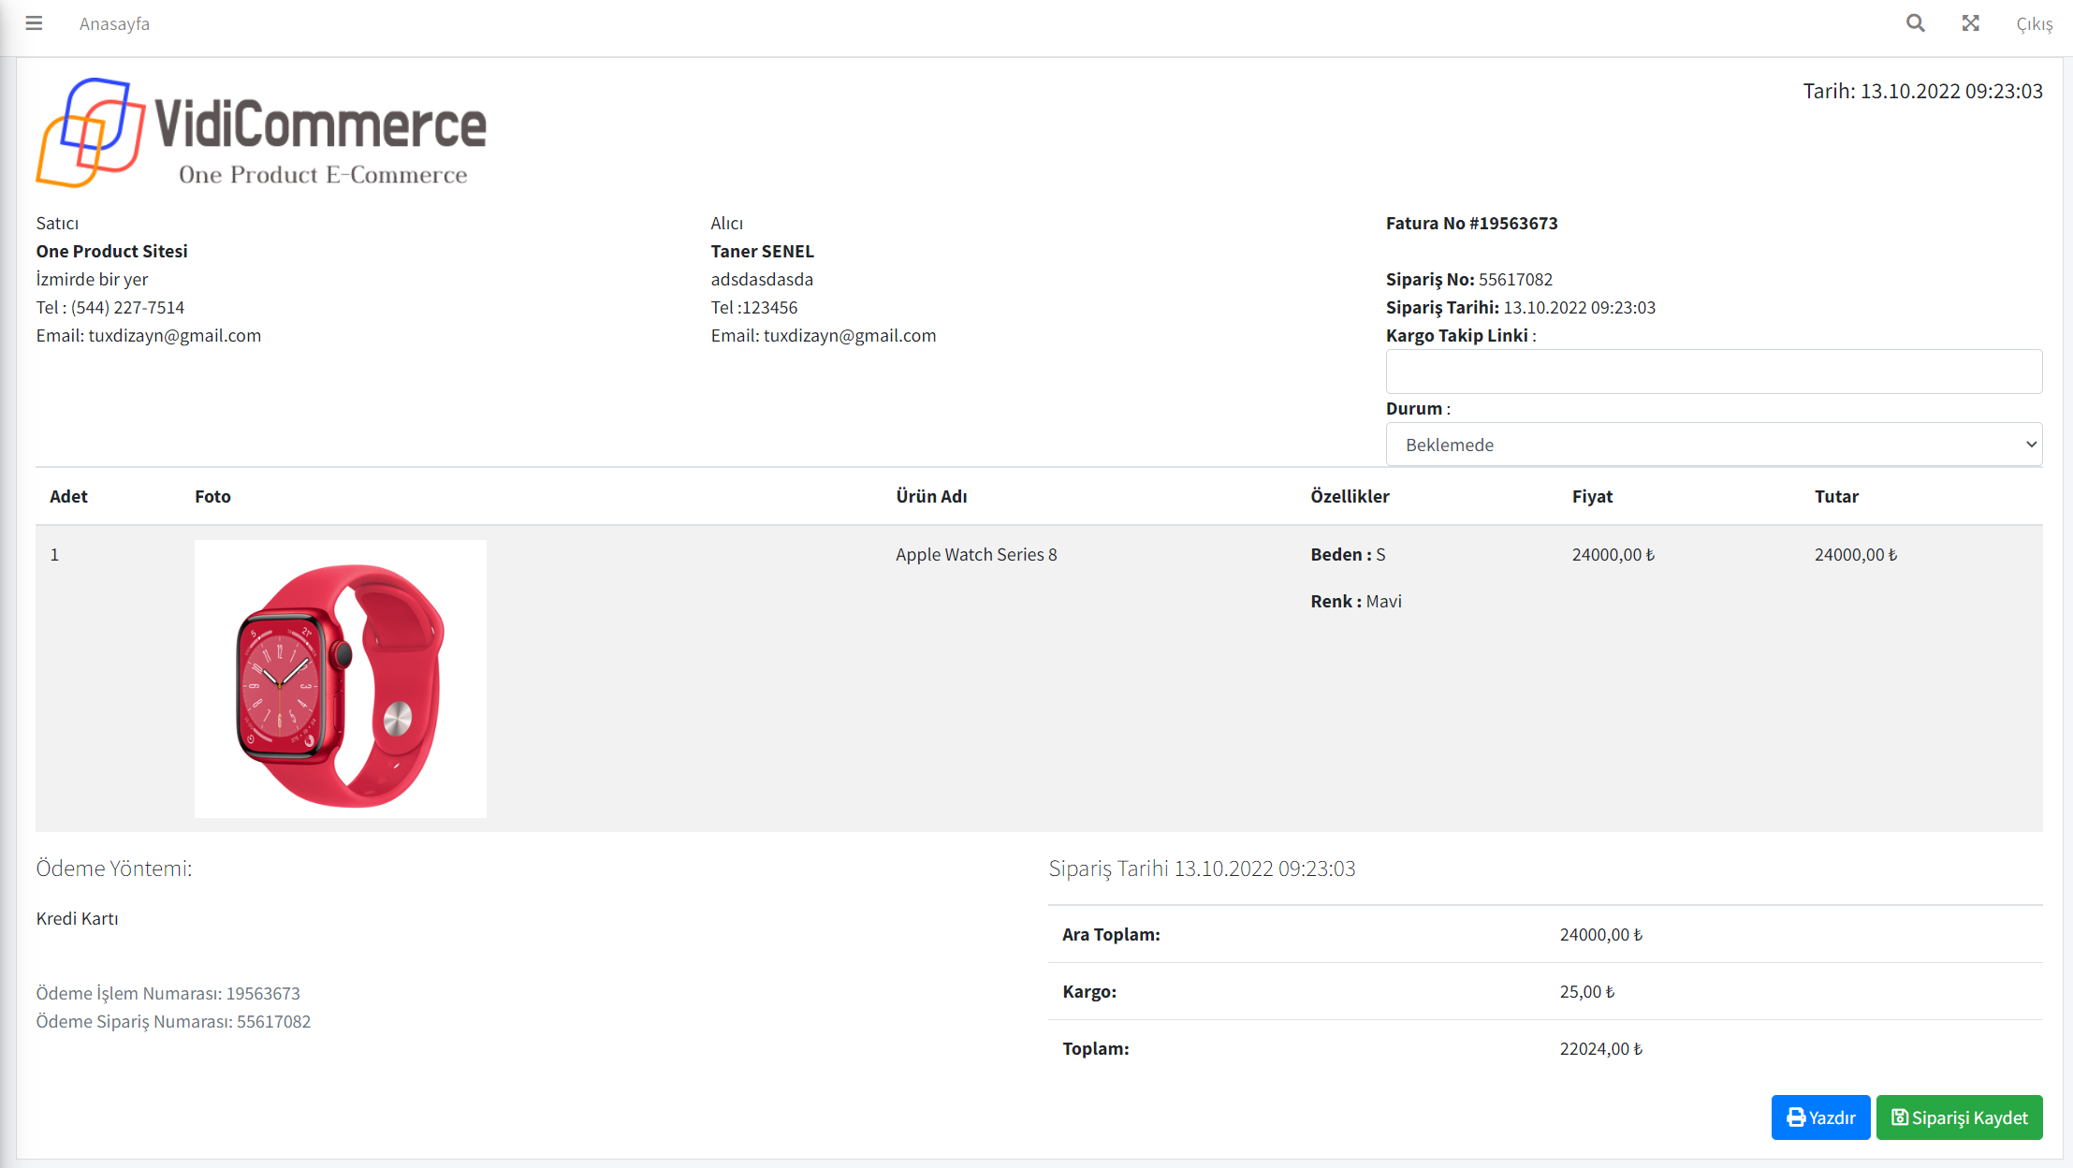This screenshot has width=2073, height=1168.
Task: Save the order with Siparişi Kaydet
Action: [1959, 1117]
